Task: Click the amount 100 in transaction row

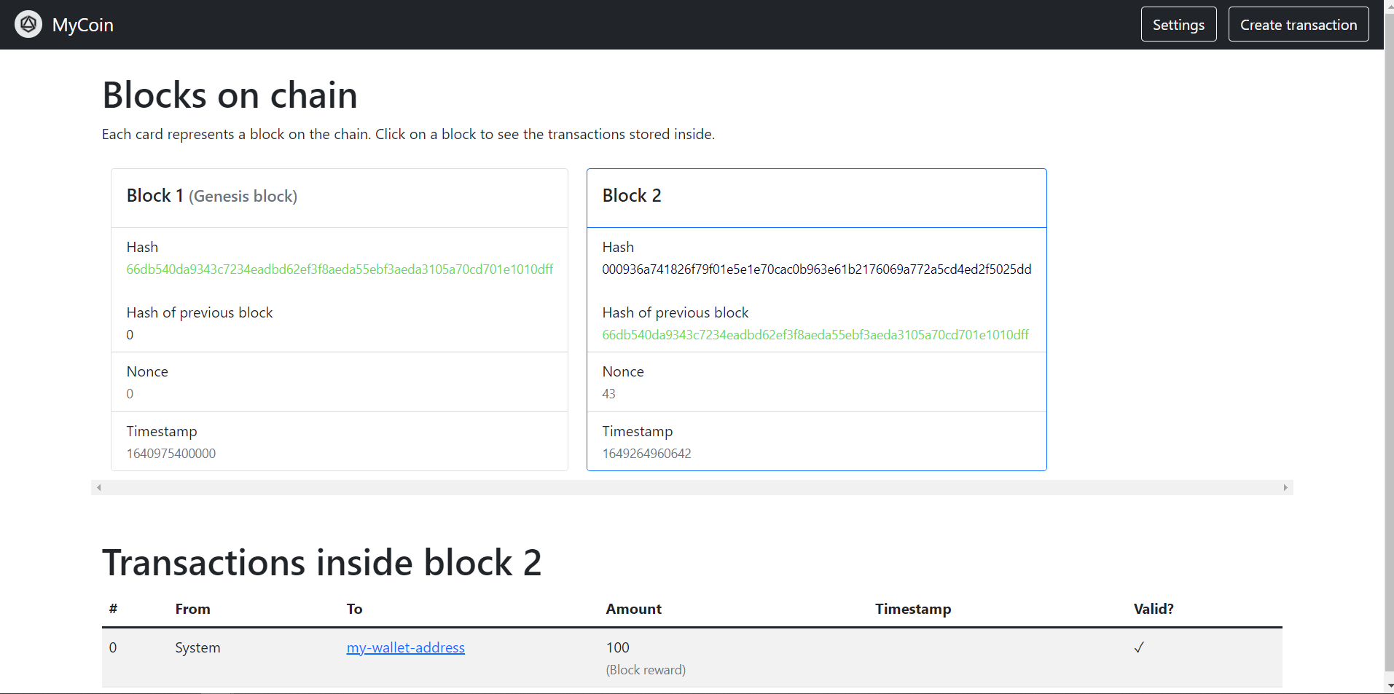Action: (x=618, y=647)
